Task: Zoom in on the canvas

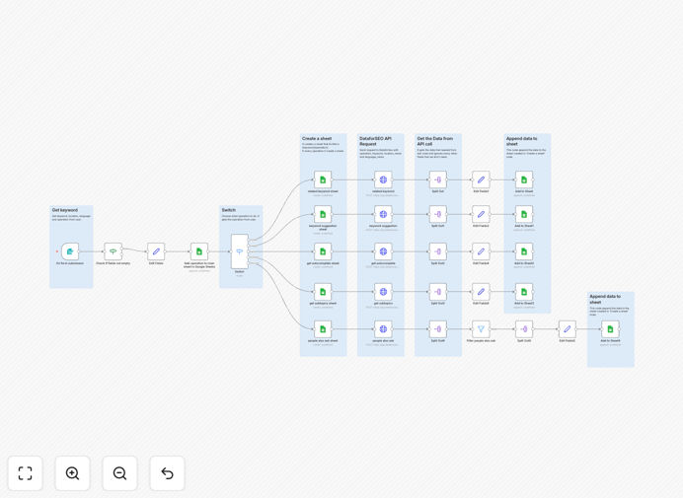Action: pyautogui.click(x=72, y=473)
